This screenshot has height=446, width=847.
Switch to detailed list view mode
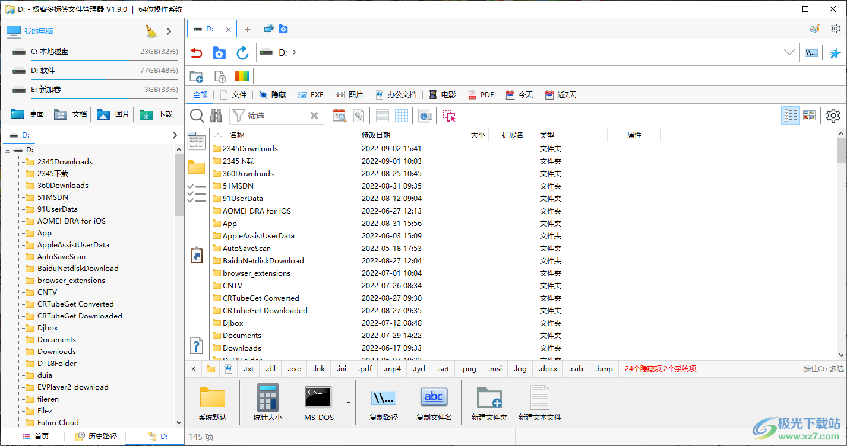pos(791,116)
